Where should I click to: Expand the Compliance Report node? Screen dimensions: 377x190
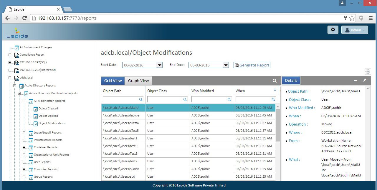[x=10, y=55]
